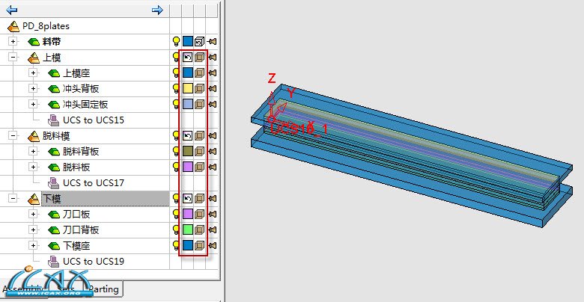Image resolution: width=584 pixels, height=302 pixels.
Task: Click the pin icon in the 冲头背板 row
Action: 212,88
